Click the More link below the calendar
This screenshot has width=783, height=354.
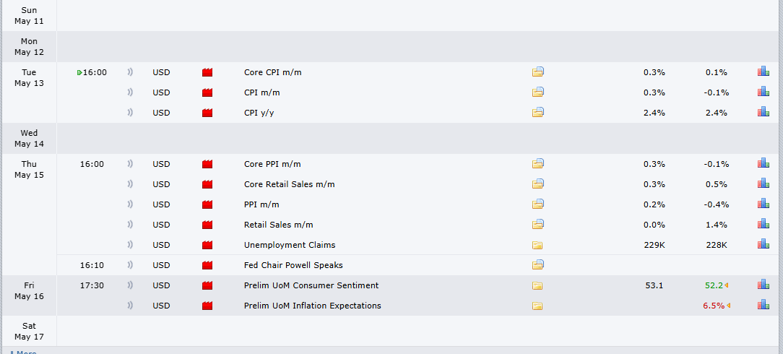click(23, 352)
